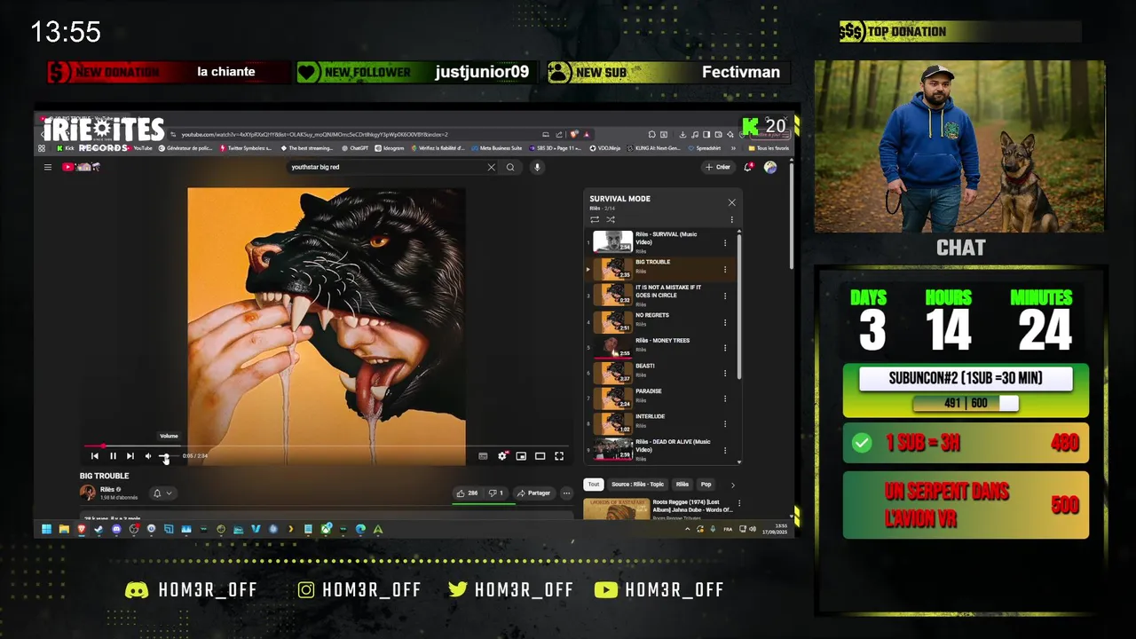
Task: Open options menu for MONEY TREES row
Action: pyautogui.click(x=724, y=348)
